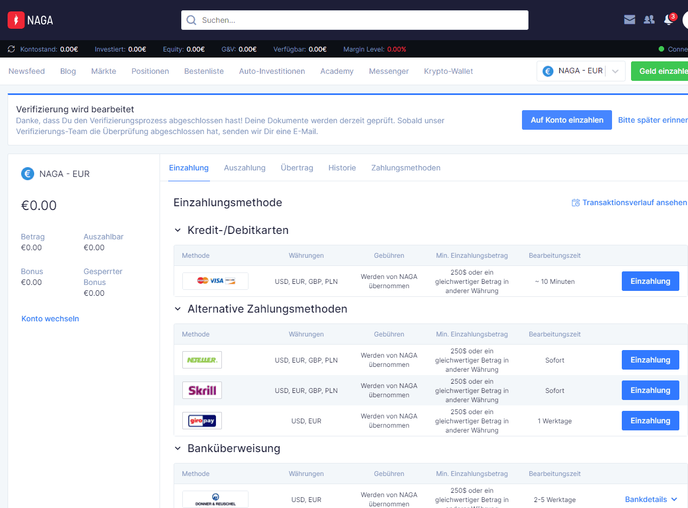The width and height of the screenshot is (688, 508).
Task: Click the NAGA logo in header
Action: 30,21
